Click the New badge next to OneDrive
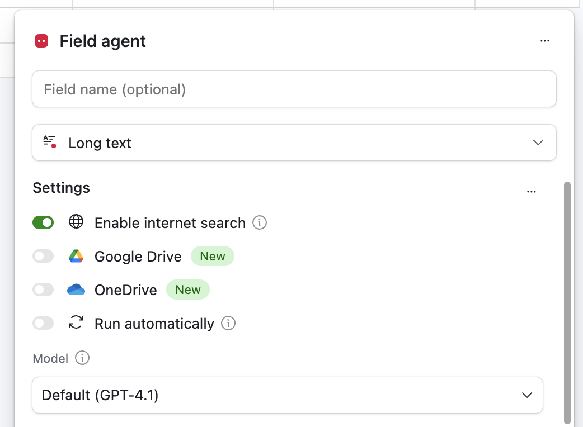The height and width of the screenshot is (427, 583). (x=188, y=290)
